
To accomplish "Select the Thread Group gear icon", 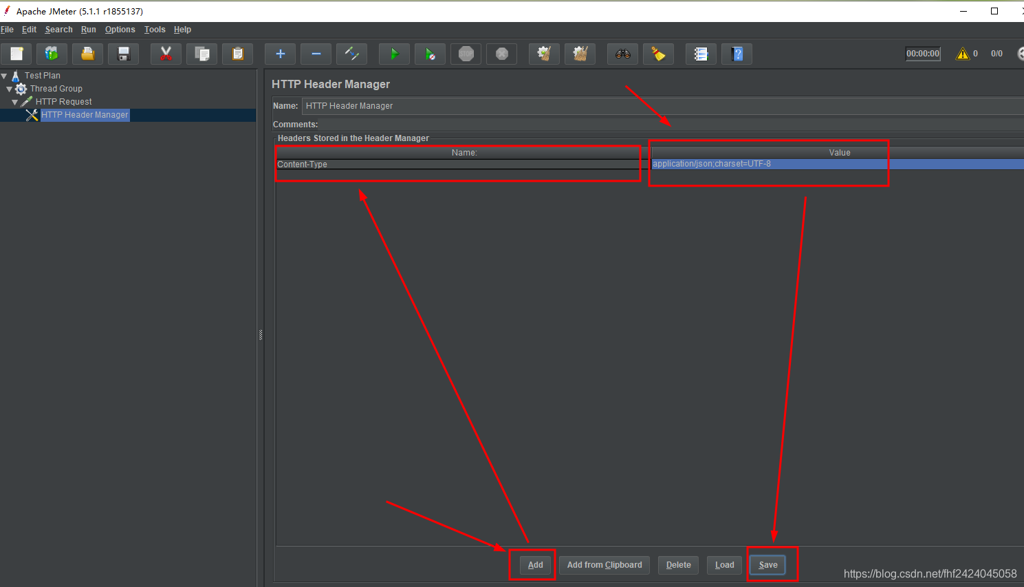I will tap(21, 89).
